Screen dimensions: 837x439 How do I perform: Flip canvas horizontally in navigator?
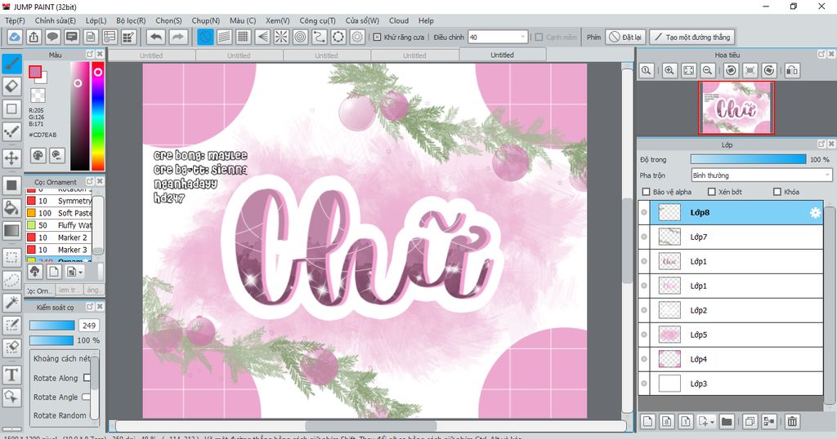click(792, 70)
